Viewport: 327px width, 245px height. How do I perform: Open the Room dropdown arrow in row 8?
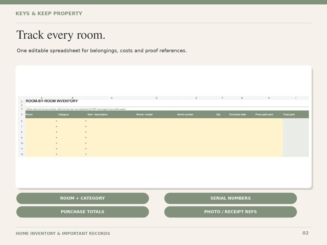pos(56,132)
